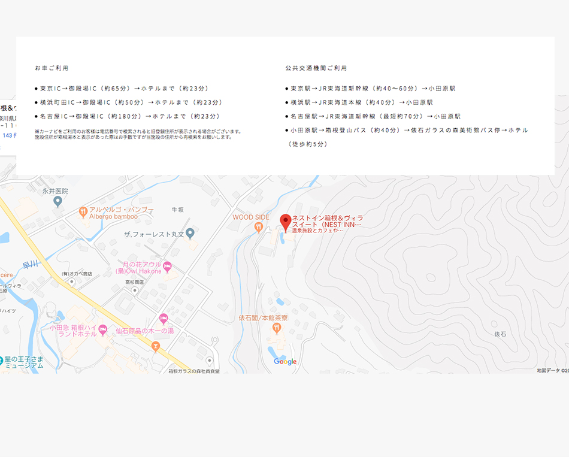The height and width of the screenshot is (457, 569).
Task: Open the Albergo bamboo restaurant marker icon
Action: 83,211
